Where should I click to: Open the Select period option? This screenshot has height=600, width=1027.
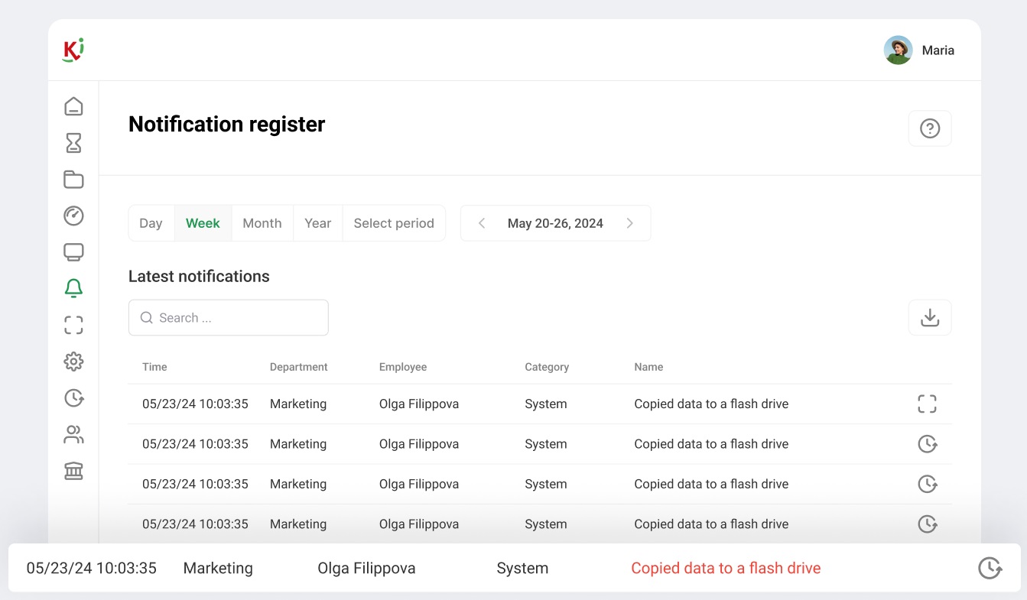click(393, 223)
